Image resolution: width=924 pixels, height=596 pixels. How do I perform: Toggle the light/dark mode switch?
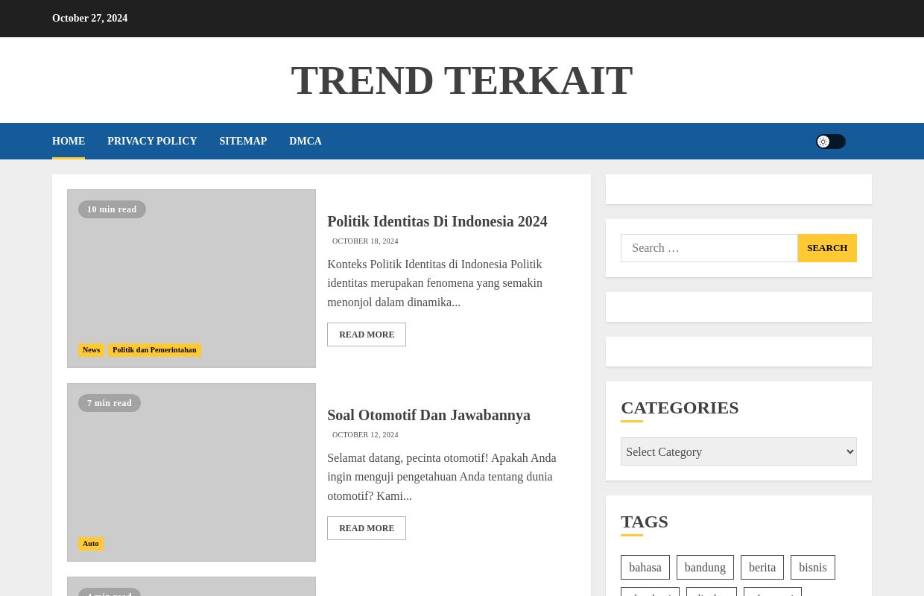[x=831, y=142]
